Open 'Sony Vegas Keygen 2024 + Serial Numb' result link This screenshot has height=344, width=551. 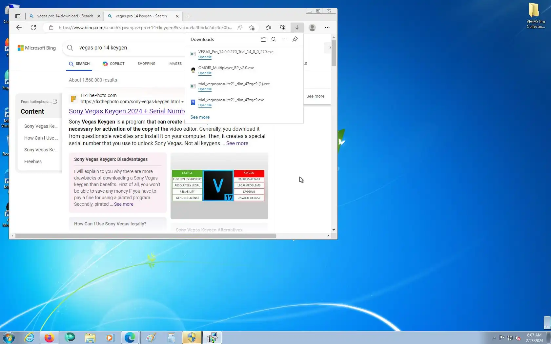tap(127, 111)
